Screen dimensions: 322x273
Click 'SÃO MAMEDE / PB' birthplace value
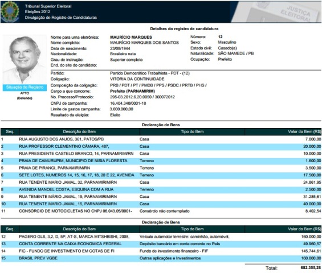click(x=236, y=53)
